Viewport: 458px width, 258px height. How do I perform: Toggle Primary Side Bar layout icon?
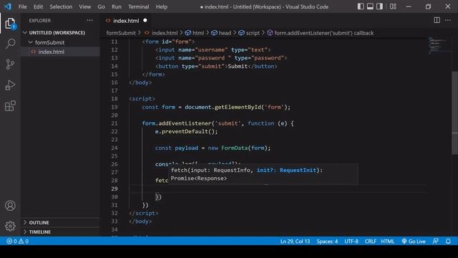[x=361, y=6]
